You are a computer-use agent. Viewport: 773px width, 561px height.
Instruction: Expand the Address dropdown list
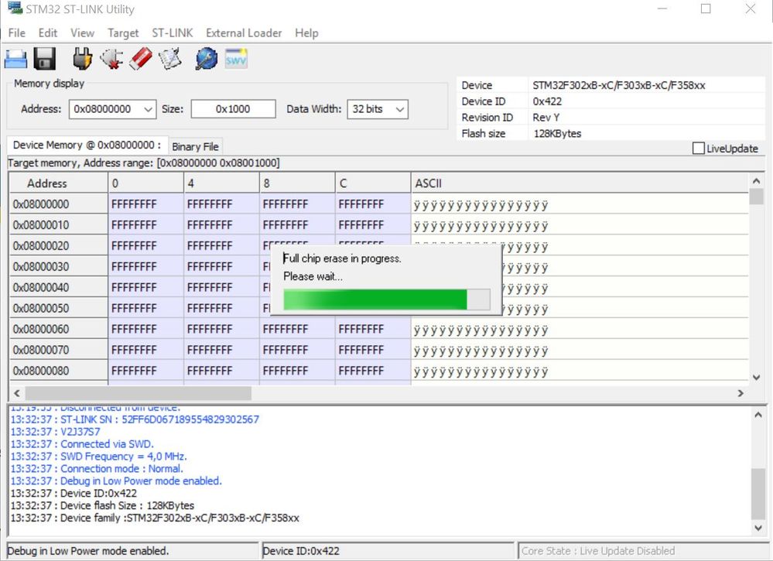pyautogui.click(x=148, y=109)
